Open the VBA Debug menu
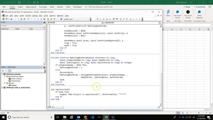213x120 pixels. point(35,16)
